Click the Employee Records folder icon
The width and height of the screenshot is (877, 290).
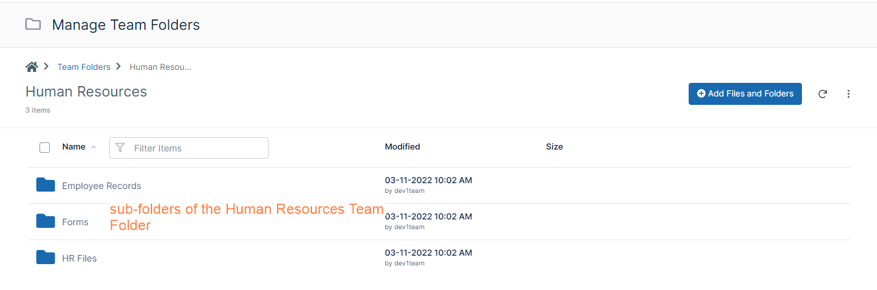pos(45,185)
